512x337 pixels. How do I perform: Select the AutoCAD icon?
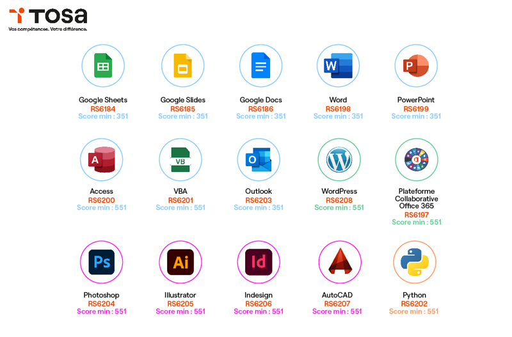340,262
